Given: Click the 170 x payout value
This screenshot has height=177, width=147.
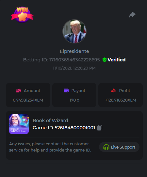Looking at the screenshot, I should [x=74, y=100].
